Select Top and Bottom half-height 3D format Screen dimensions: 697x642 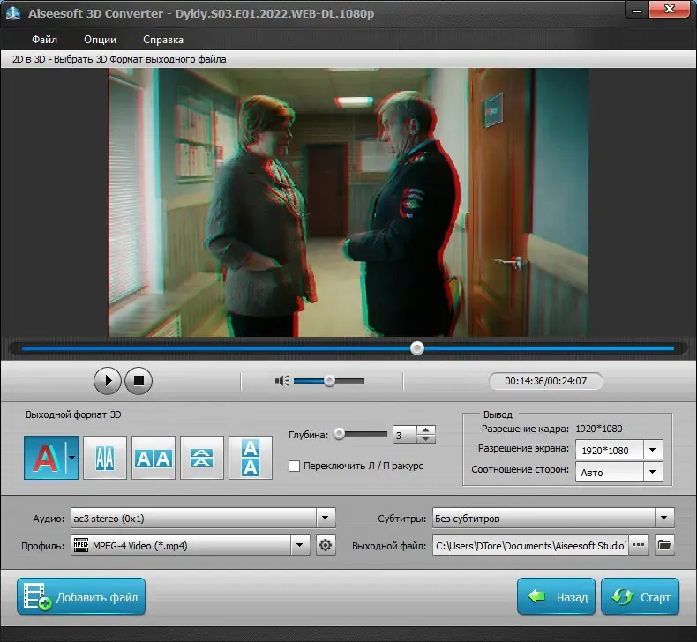click(202, 458)
